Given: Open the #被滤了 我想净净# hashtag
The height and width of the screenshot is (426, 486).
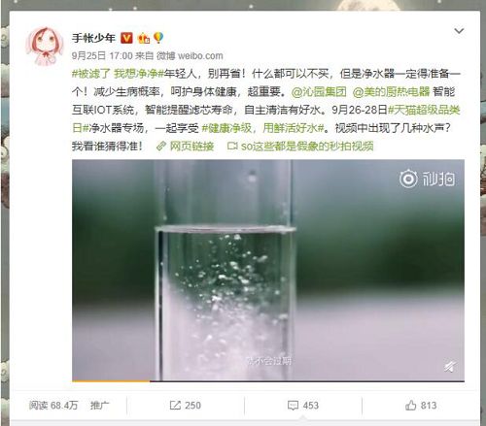Looking at the screenshot, I should (x=118, y=74).
